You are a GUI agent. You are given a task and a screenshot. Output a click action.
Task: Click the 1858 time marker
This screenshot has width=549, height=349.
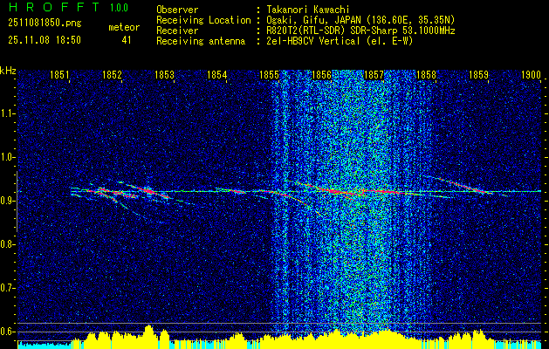426,74
